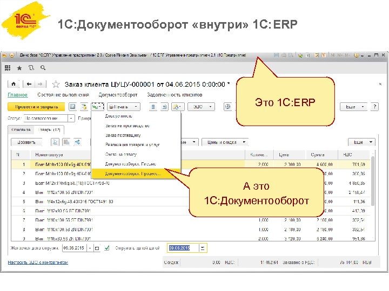Click the Цена column header
Image resolution: width=389 pixels, height=291 pixels.
pyautogui.click(x=290, y=155)
